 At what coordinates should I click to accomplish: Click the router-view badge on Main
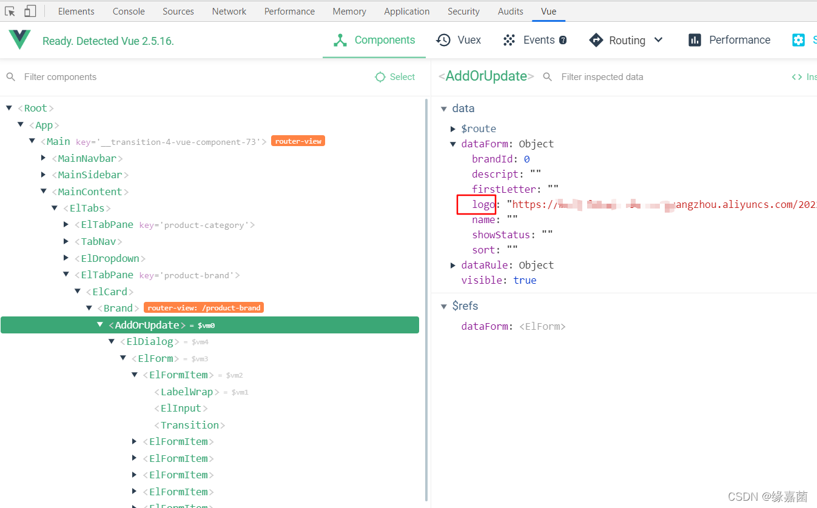tap(298, 141)
